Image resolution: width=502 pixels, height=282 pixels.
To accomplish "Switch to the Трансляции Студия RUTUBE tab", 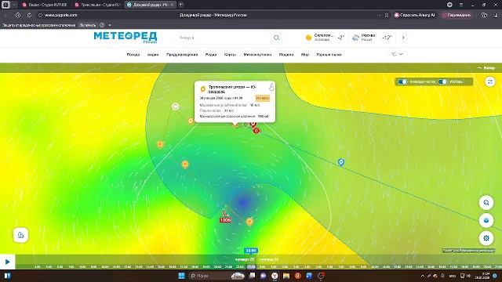I will click(x=97, y=5).
